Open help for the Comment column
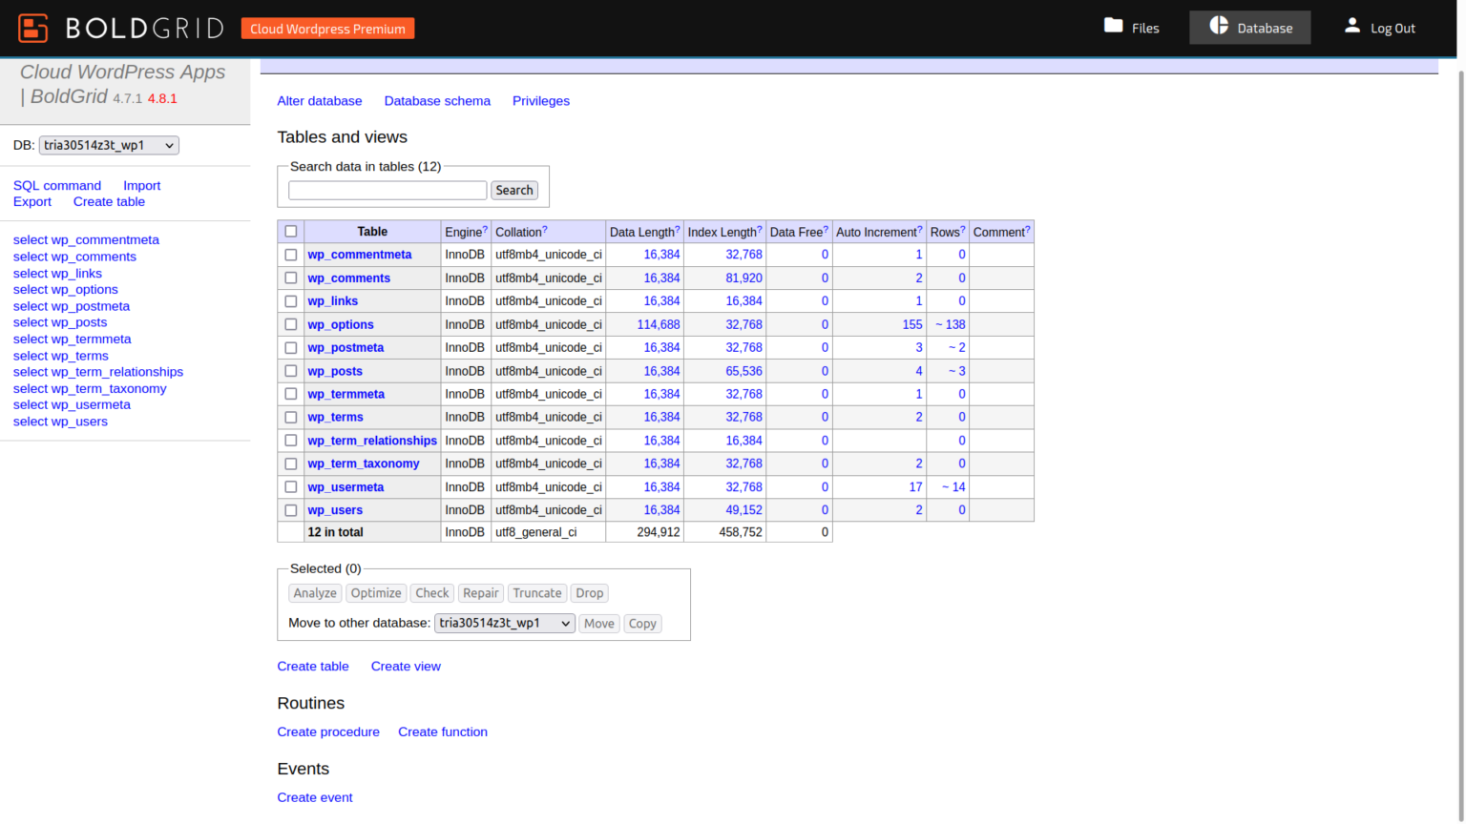The height and width of the screenshot is (824, 1466). click(x=1028, y=226)
